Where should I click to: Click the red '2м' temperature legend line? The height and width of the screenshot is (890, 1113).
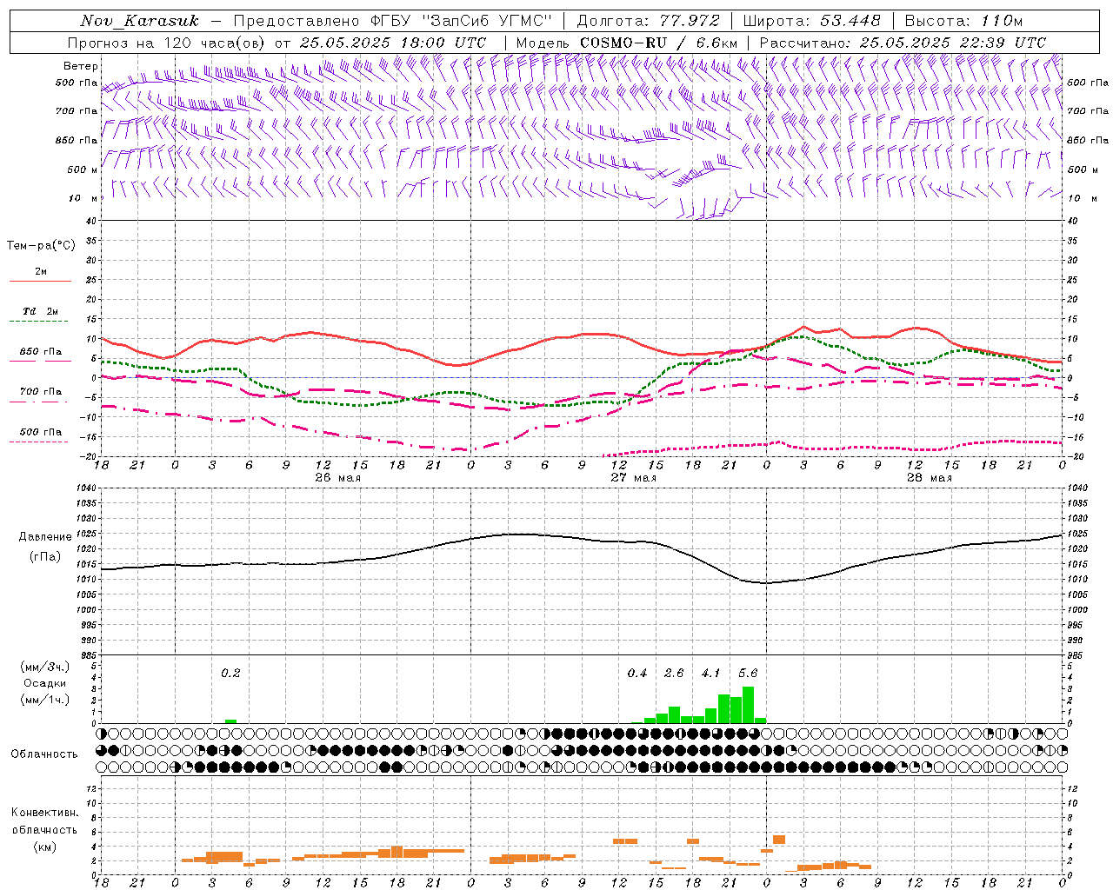[x=40, y=281]
